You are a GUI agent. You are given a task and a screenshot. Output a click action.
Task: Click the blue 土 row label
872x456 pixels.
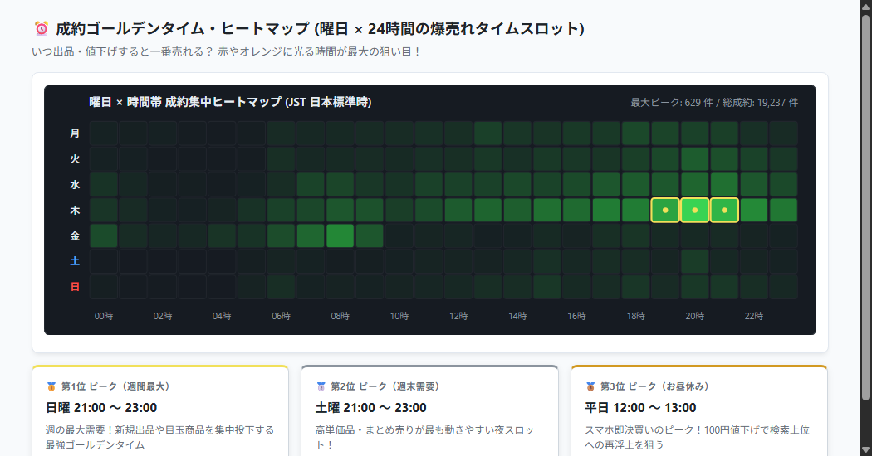tap(75, 261)
